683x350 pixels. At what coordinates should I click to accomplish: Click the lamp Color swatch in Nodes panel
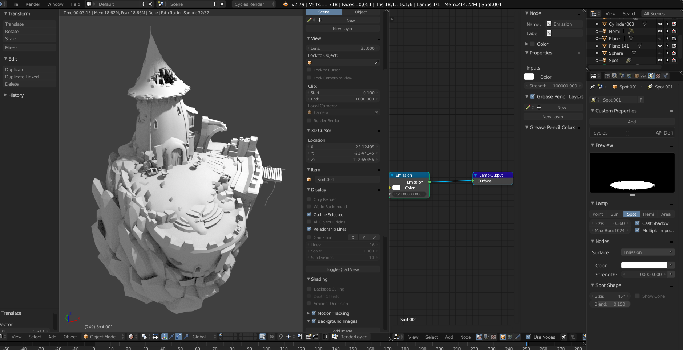644,265
